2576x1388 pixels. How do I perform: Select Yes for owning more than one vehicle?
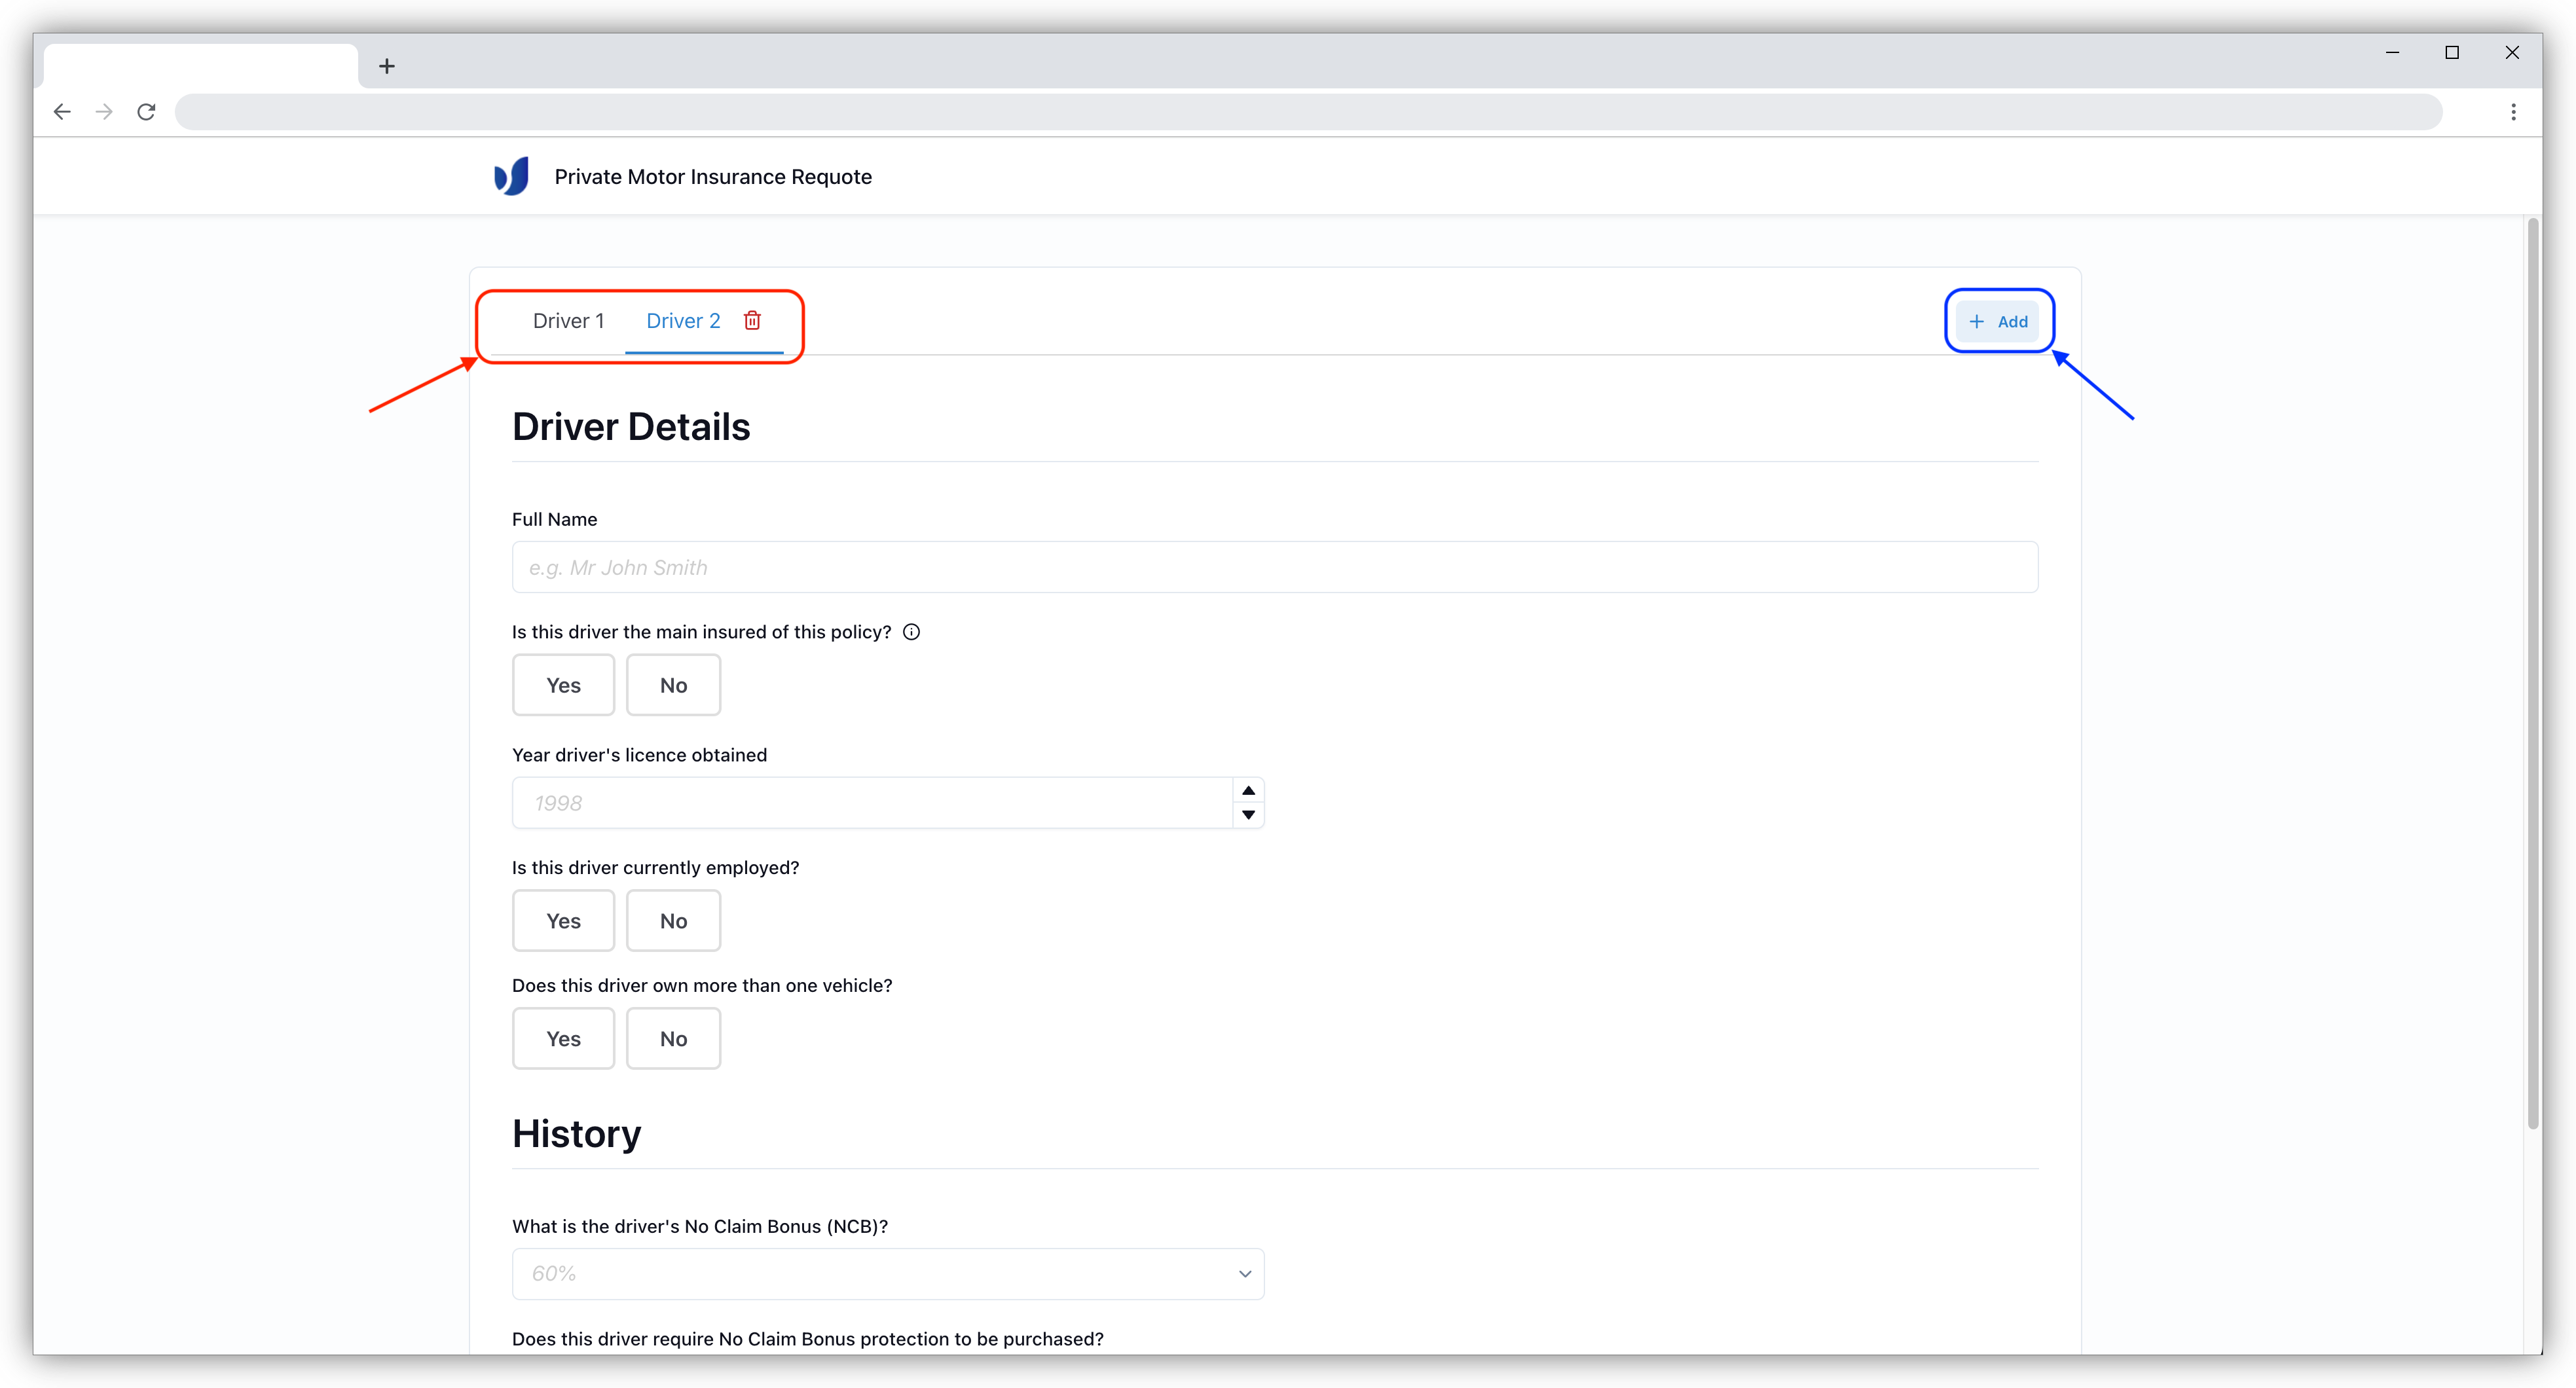point(562,1038)
